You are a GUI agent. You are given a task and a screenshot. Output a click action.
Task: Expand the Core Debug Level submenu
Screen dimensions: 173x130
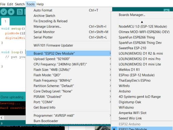(x=69, y=91)
